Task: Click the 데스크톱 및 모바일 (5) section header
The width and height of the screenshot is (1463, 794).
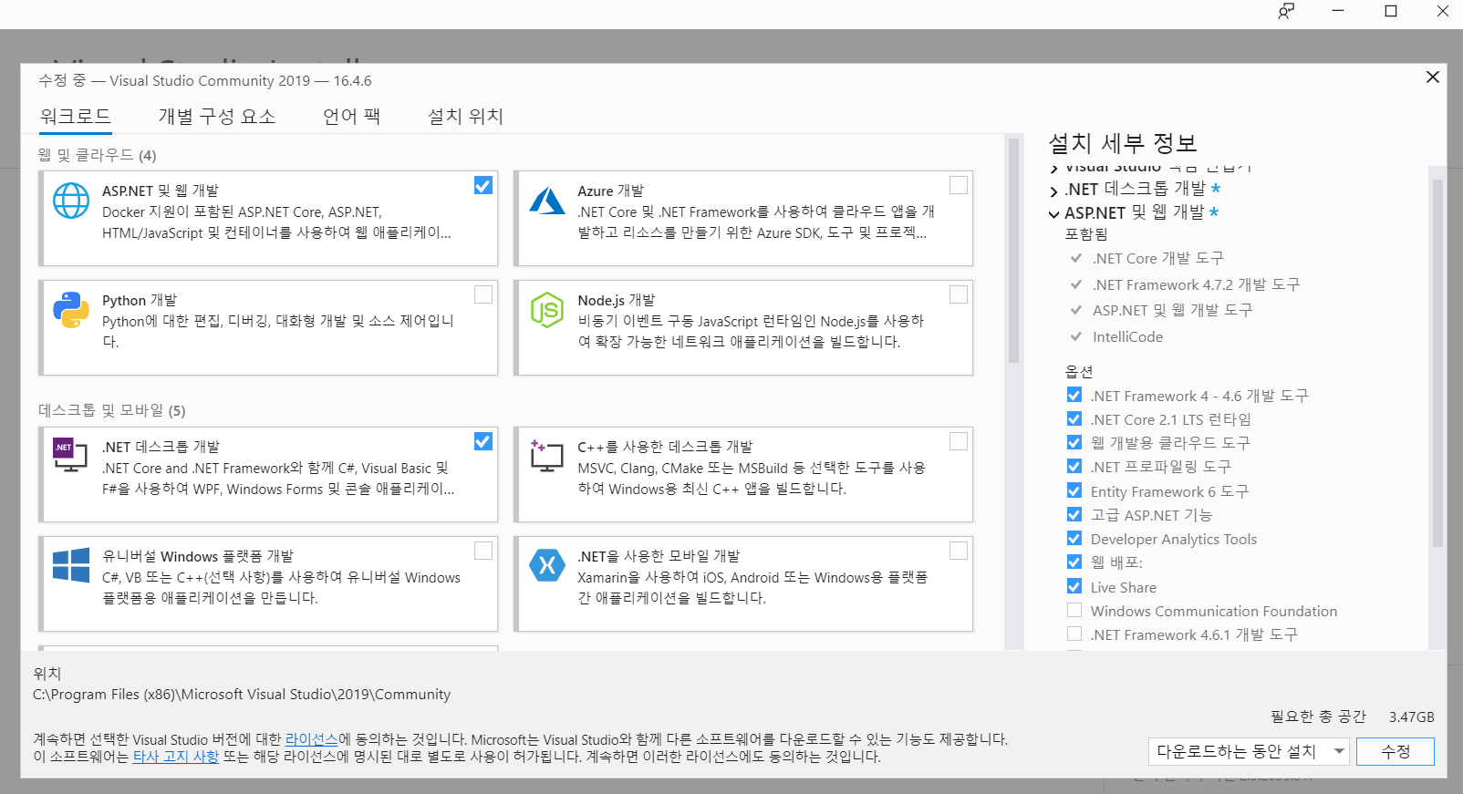Action: pos(112,410)
